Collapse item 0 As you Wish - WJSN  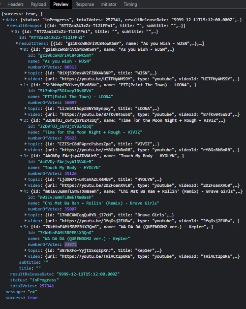21,49
